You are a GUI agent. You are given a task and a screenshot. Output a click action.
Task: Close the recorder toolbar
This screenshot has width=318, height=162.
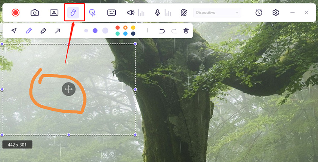tap(306, 13)
